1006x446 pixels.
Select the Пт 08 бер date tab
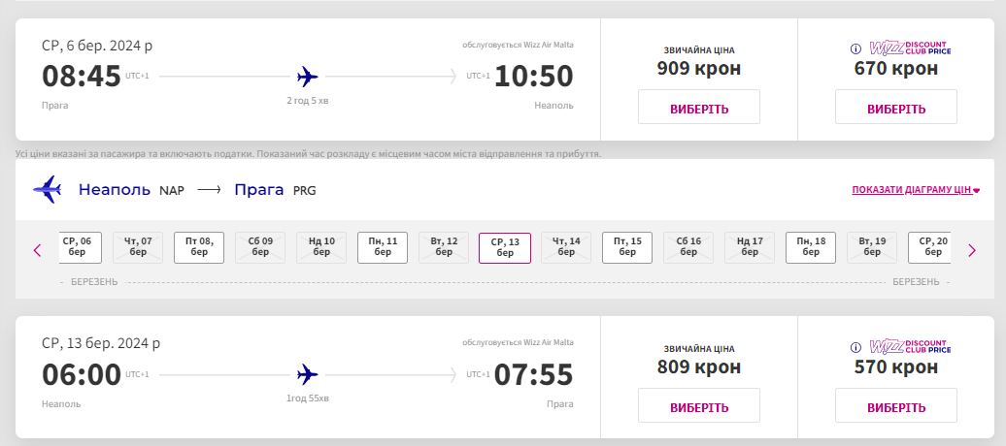point(199,247)
